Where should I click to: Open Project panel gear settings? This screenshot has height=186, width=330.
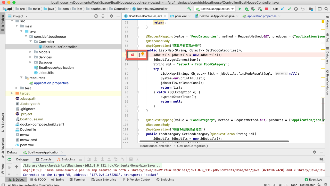tap(111, 16)
